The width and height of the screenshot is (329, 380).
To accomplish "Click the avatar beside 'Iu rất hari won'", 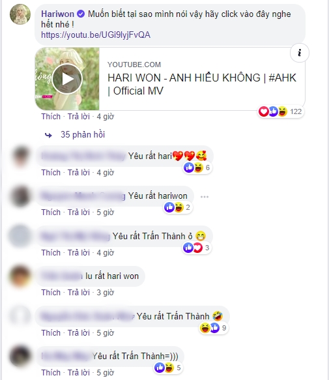I will (x=20, y=276).
